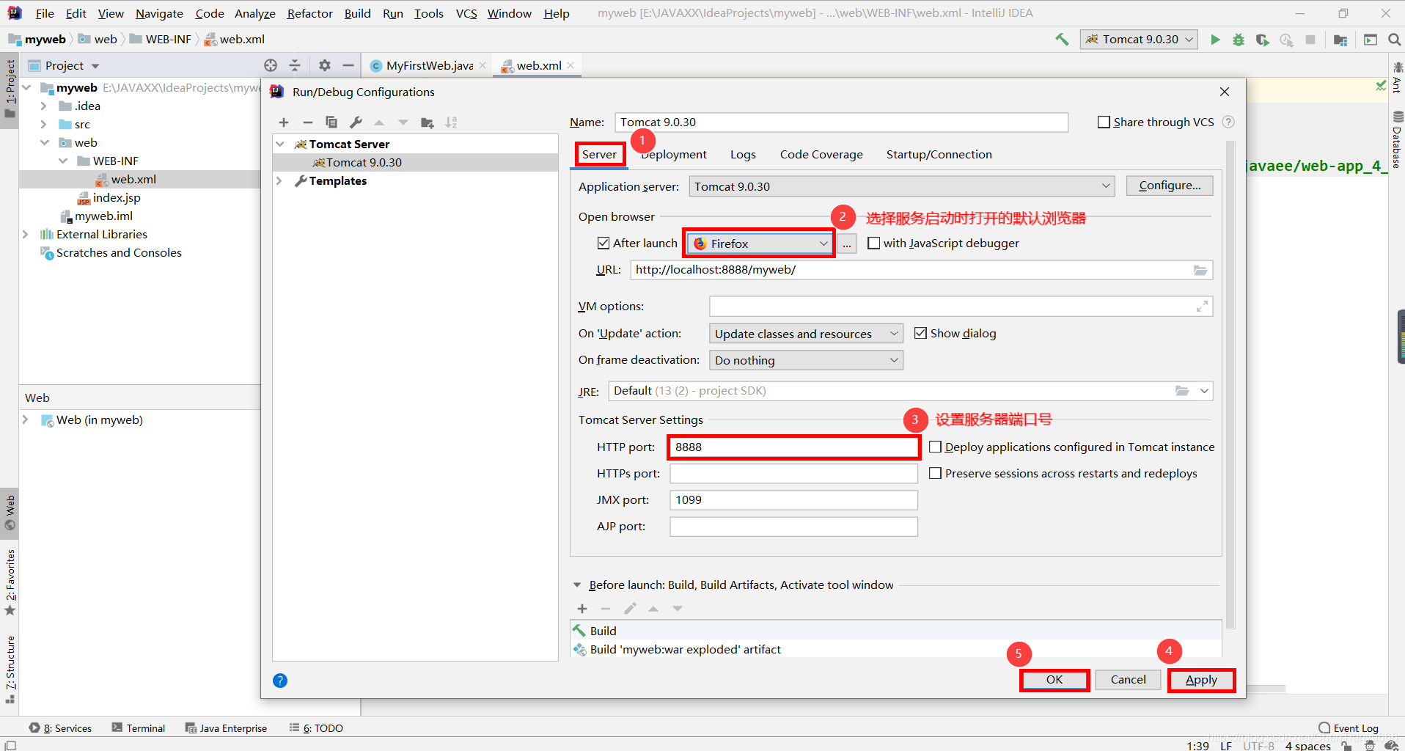Image resolution: width=1405 pixels, height=751 pixels.
Task: Click the blue Help question mark icon
Action: [280, 681]
